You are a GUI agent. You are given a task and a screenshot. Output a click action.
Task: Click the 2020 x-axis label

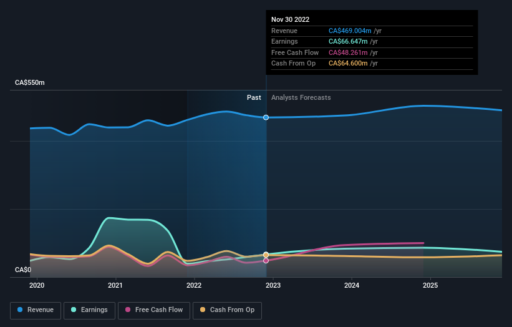[x=37, y=286]
